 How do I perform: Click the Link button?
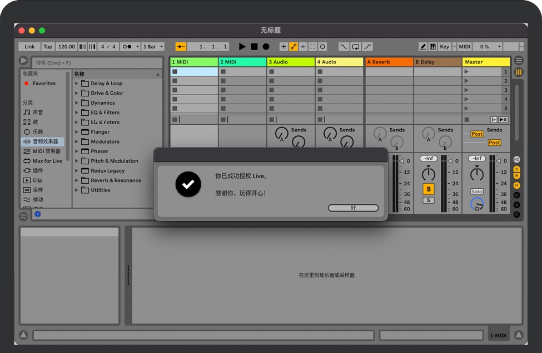(29, 46)
